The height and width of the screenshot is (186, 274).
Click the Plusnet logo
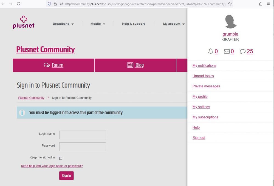coord(24,22)
